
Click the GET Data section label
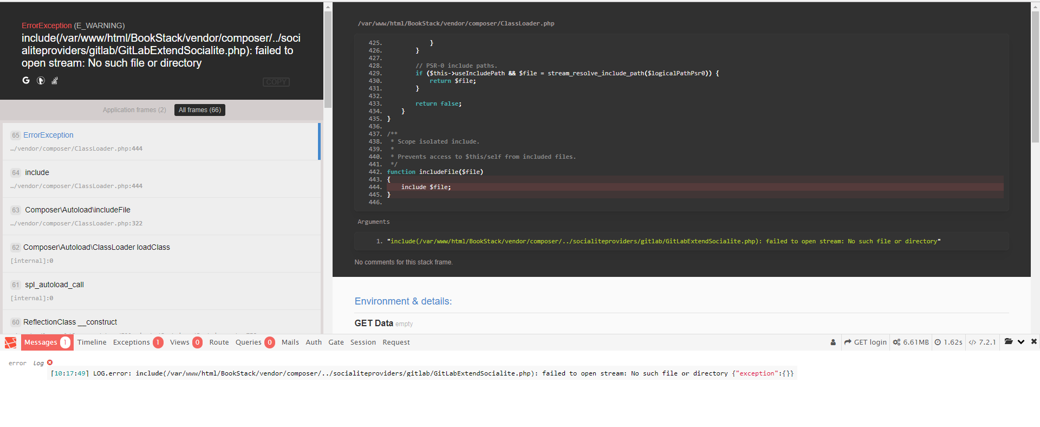click(x=374, y=323)
